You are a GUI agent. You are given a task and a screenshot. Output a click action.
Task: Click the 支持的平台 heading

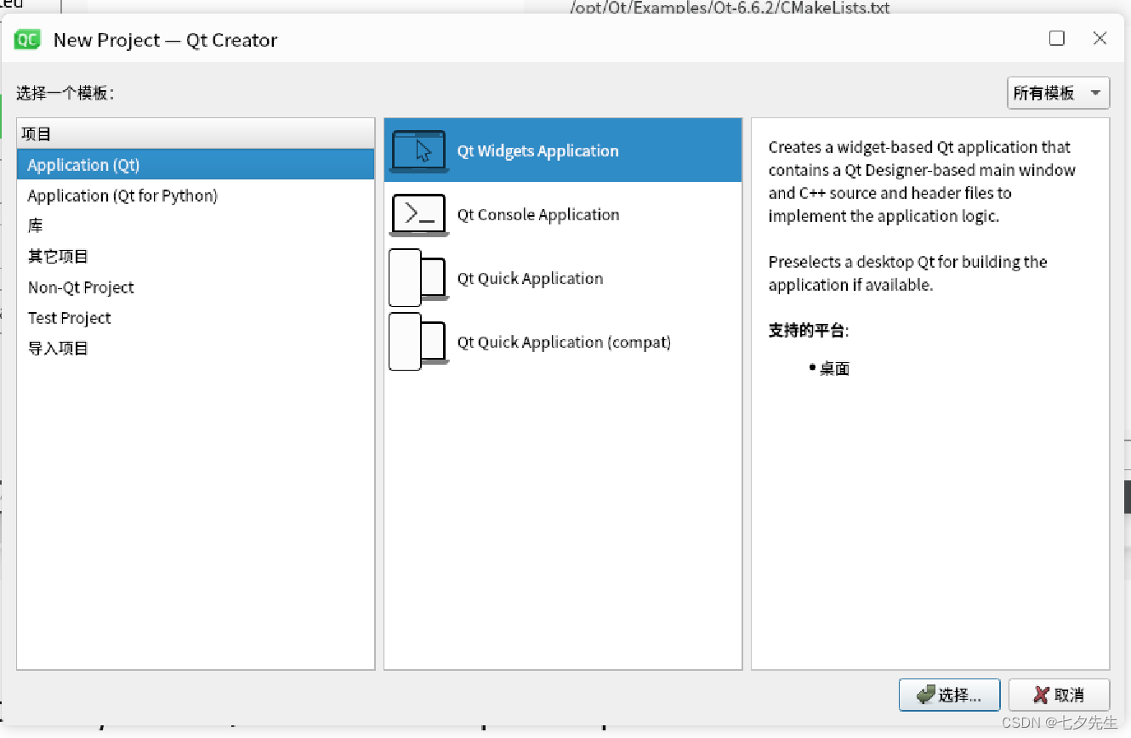809,331
